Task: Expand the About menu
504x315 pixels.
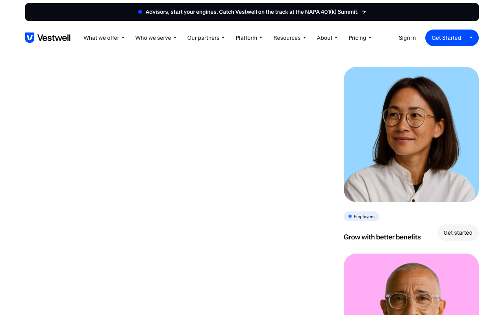Action: pyautogui.click(x=327, y=38)
